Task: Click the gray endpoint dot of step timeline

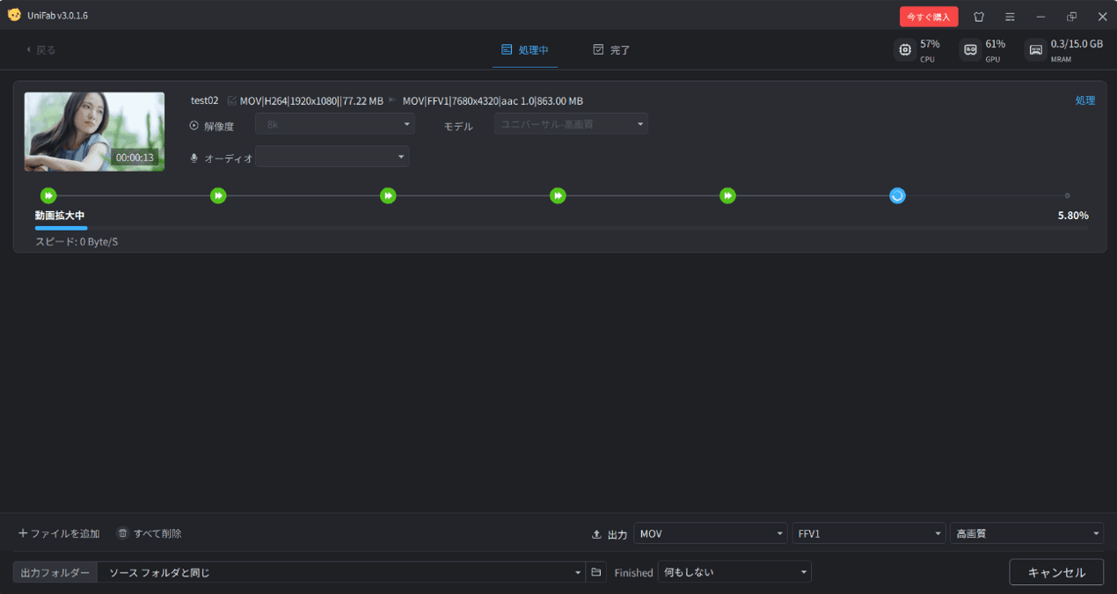Action: (x=1067, y=195)
